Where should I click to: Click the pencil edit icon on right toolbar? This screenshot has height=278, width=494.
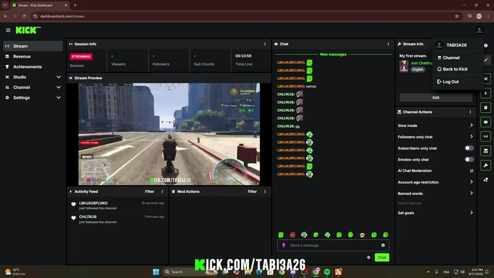[486, 60]
